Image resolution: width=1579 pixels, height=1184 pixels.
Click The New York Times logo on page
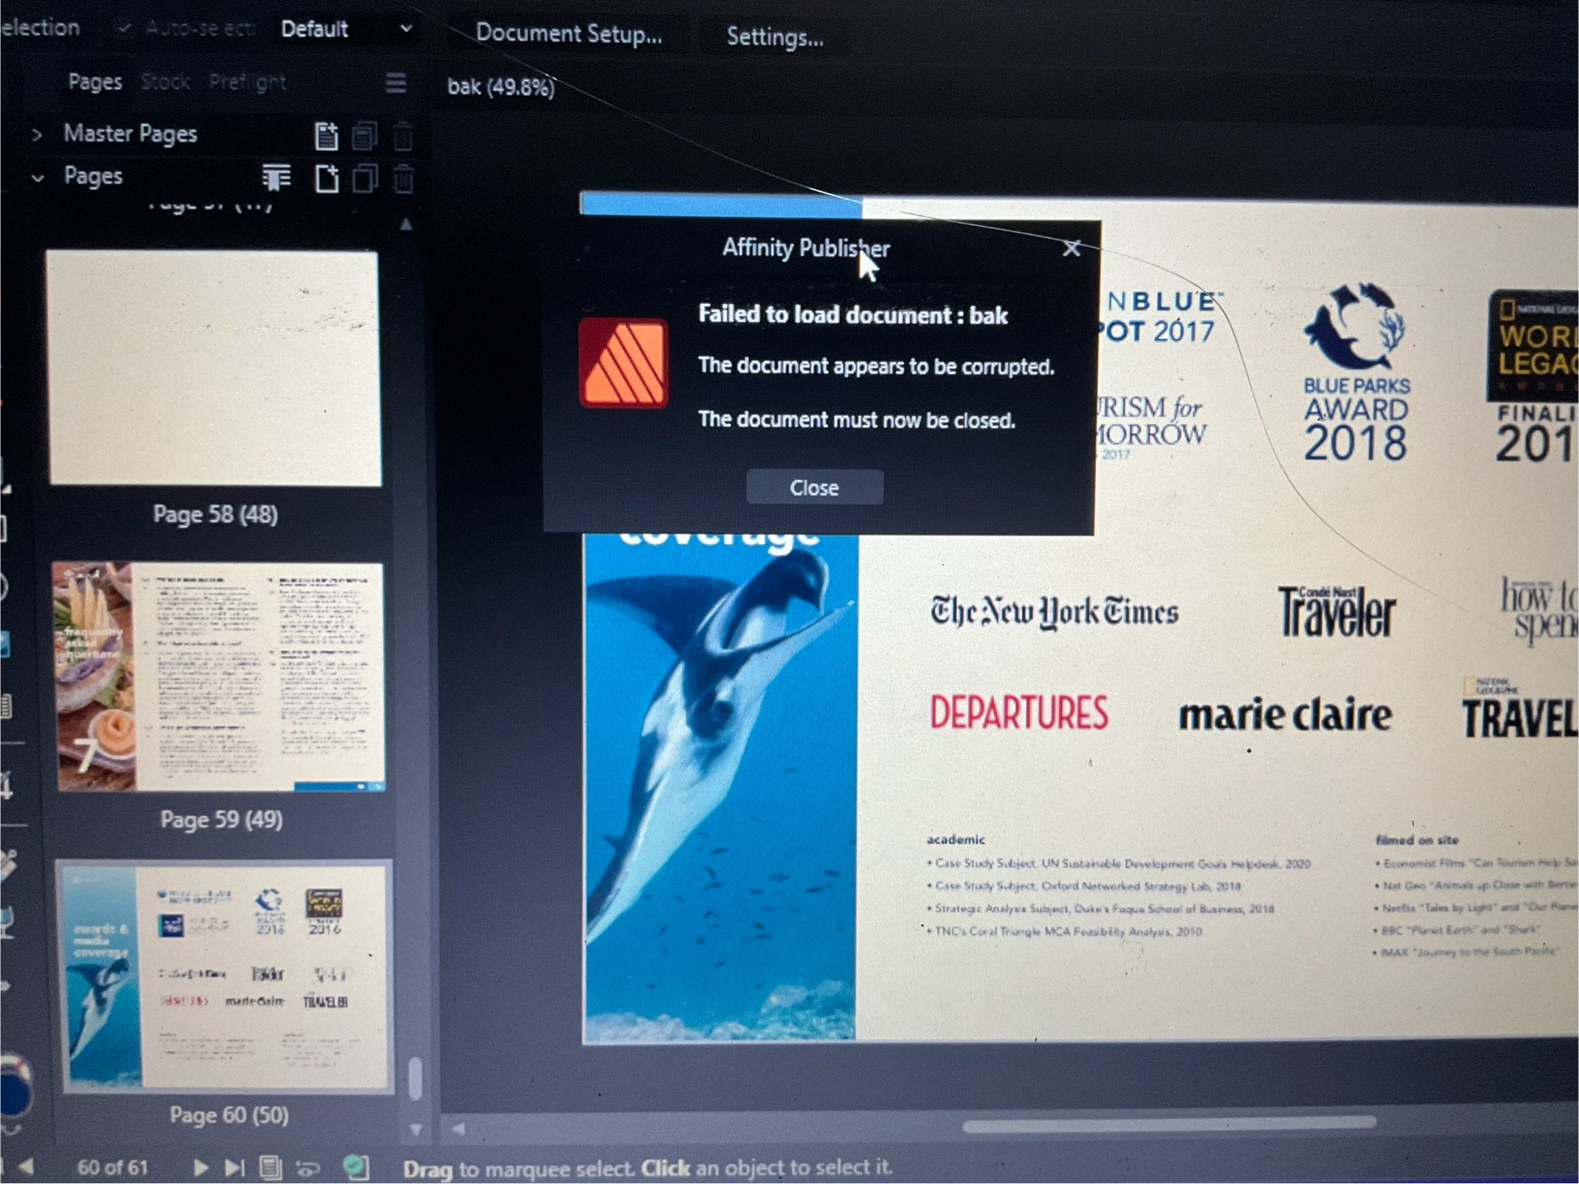1054,612
